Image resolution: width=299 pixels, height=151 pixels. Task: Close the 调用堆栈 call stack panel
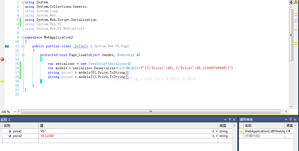(x=295, y=119)
